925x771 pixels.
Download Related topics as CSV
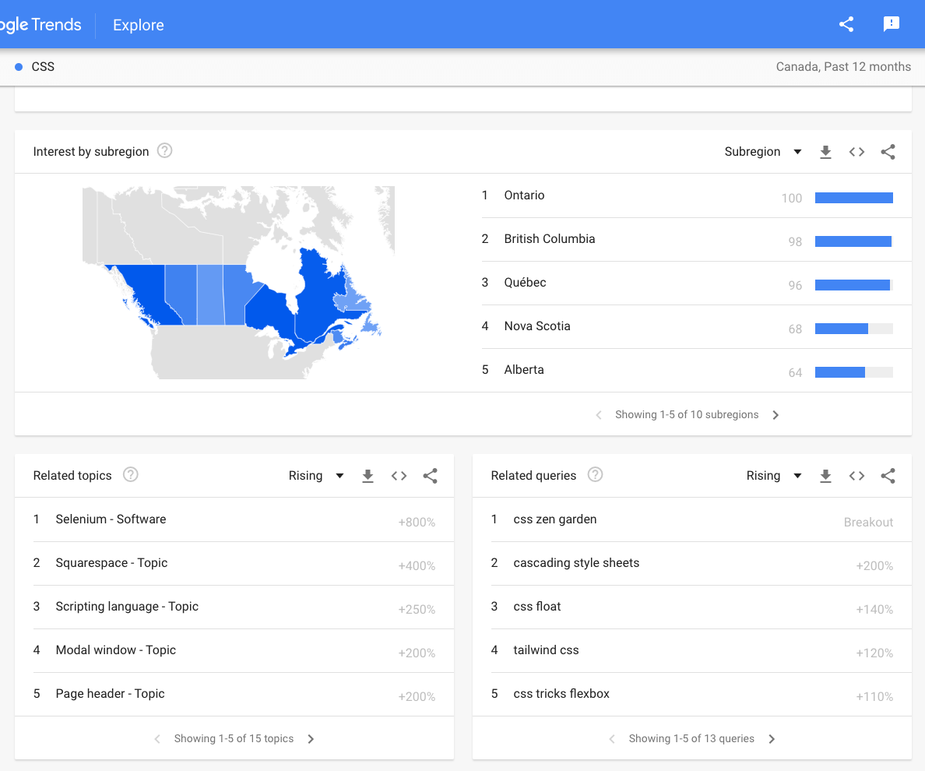click(368, 476)
